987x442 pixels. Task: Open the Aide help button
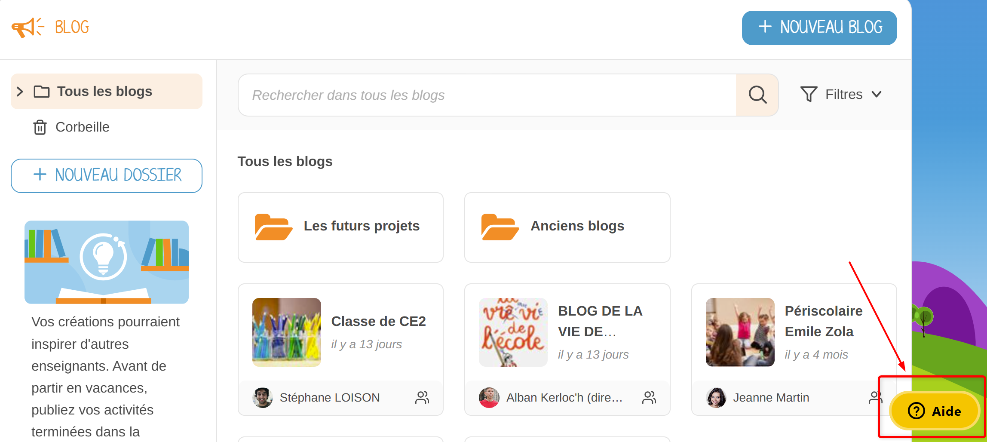pyautogui.click(x=934, y=411)
